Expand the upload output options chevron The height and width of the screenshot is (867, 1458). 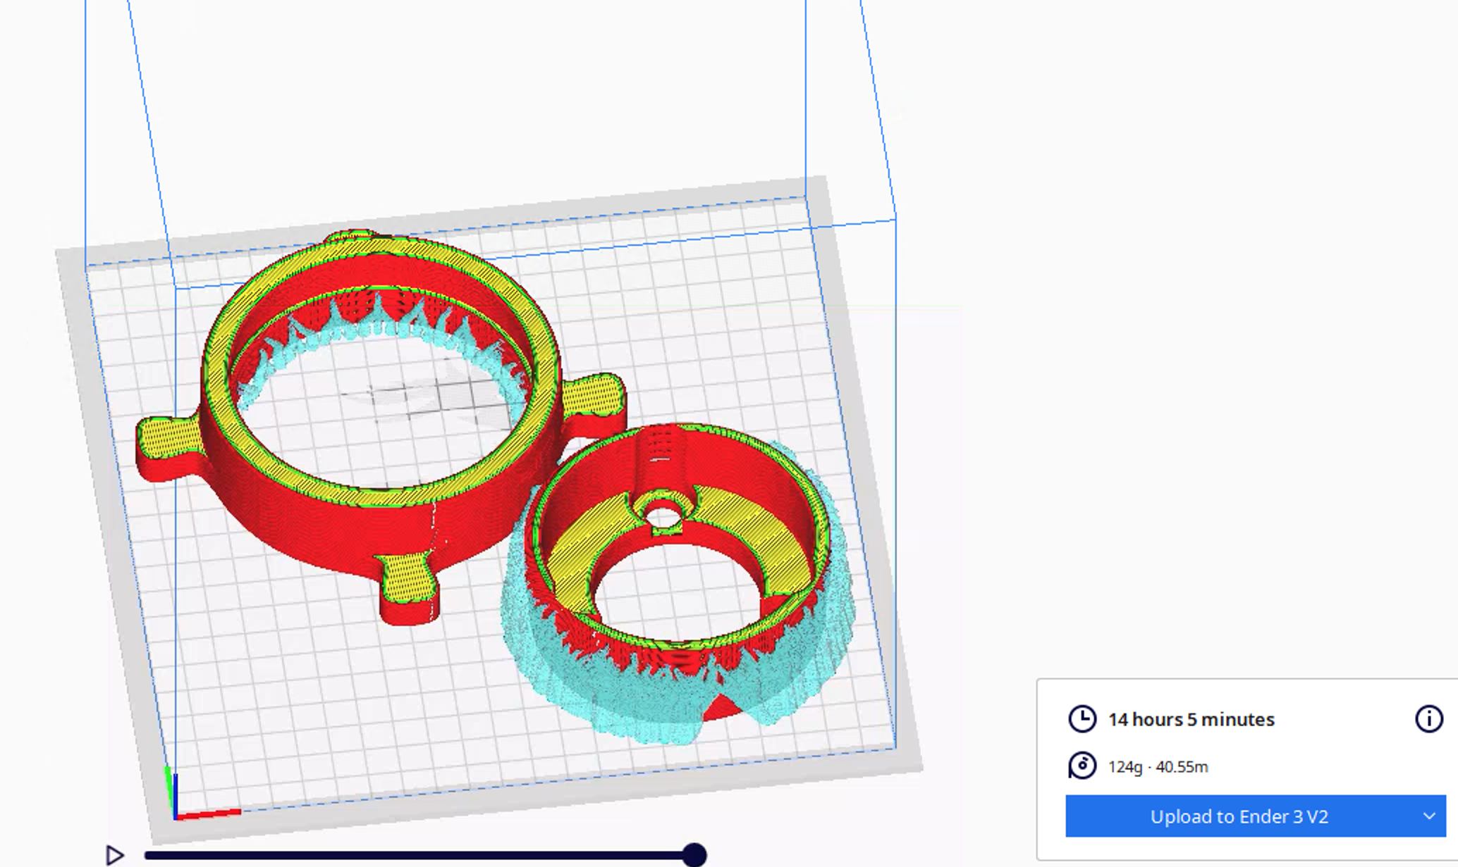[1428, 816]
